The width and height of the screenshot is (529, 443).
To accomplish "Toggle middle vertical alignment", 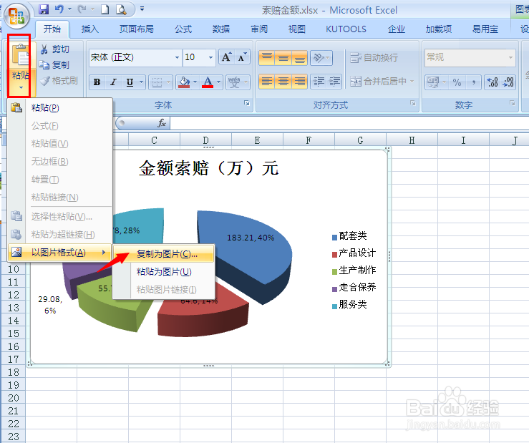I will tap(283, 58).
